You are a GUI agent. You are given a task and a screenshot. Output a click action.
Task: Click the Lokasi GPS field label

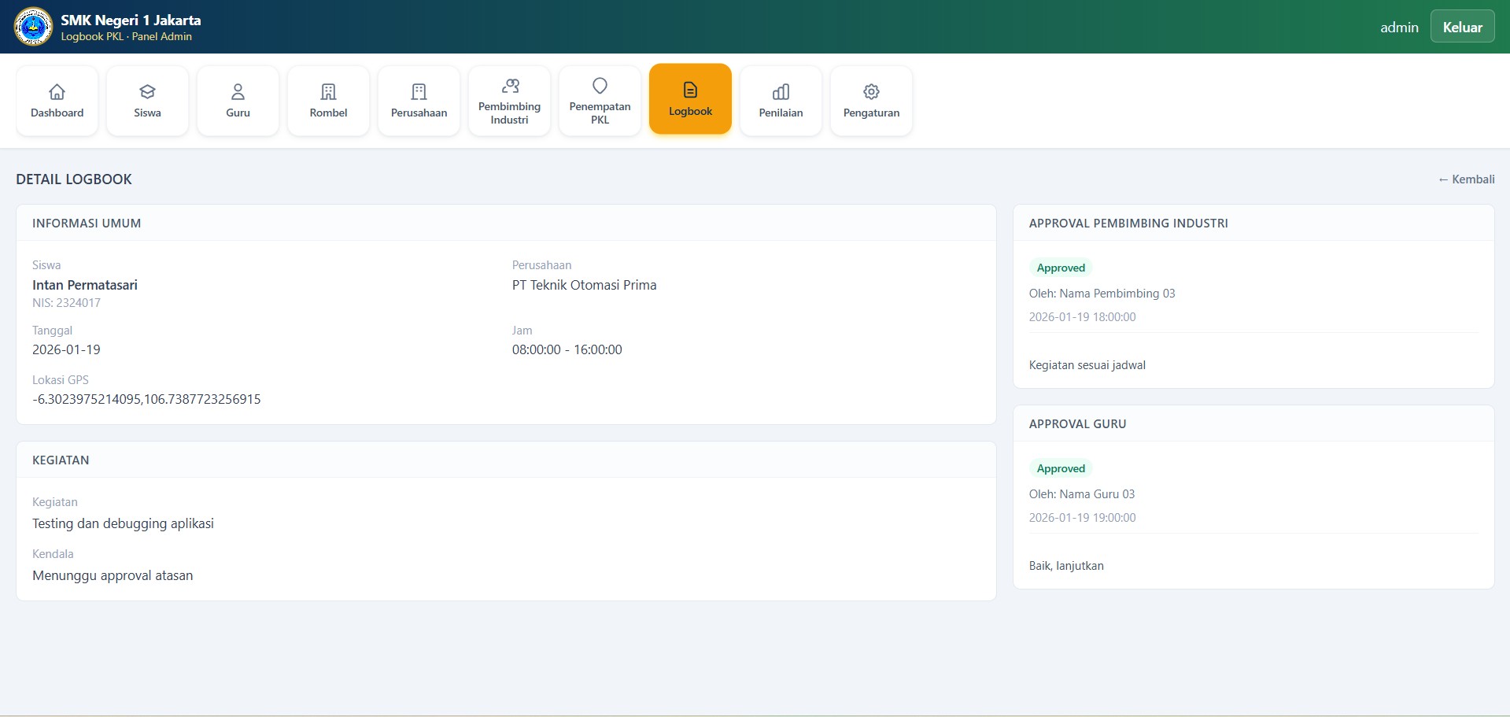[x=61, y=380]
